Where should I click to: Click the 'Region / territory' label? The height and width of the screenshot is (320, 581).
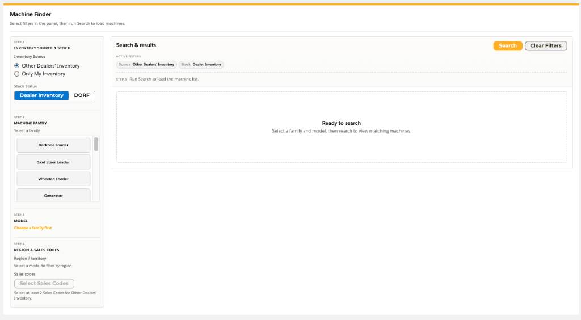[x=30, y=259]
